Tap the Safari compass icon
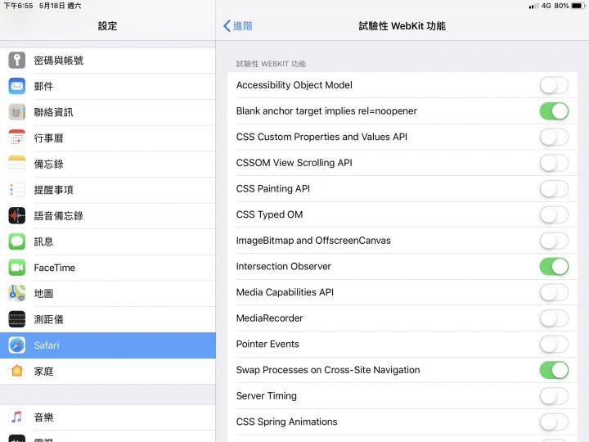Viewport: 589px width, 442px height. pyautogui.click(x=17, y=345)
